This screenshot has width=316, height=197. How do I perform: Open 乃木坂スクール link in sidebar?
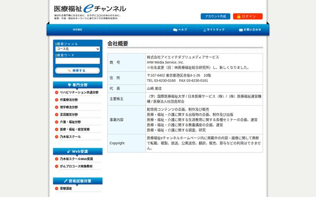[70, 137]
